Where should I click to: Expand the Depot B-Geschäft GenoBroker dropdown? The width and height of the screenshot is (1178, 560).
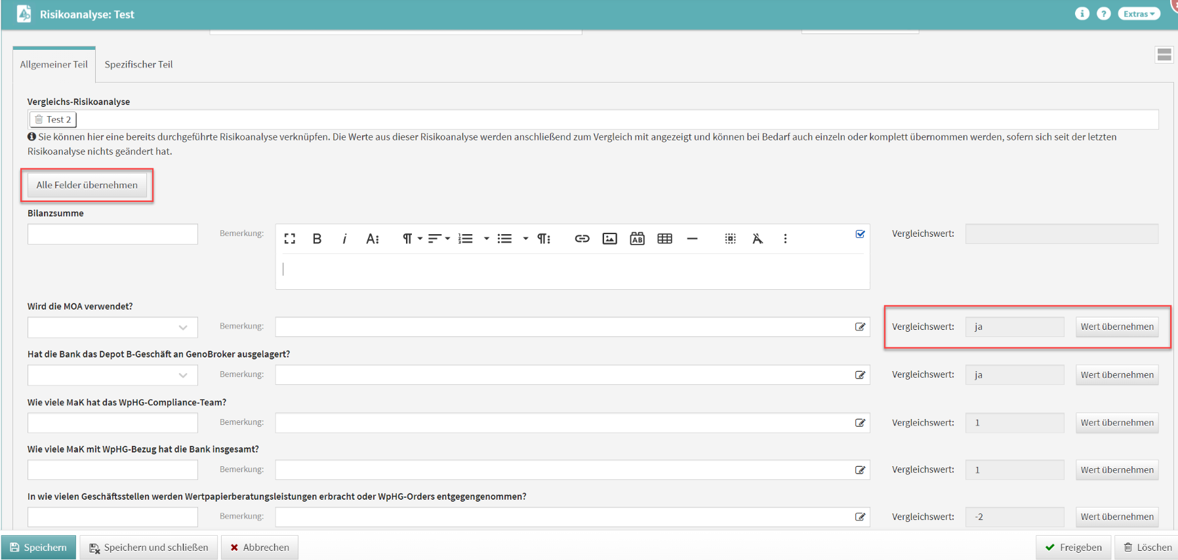tap(112, 375)
